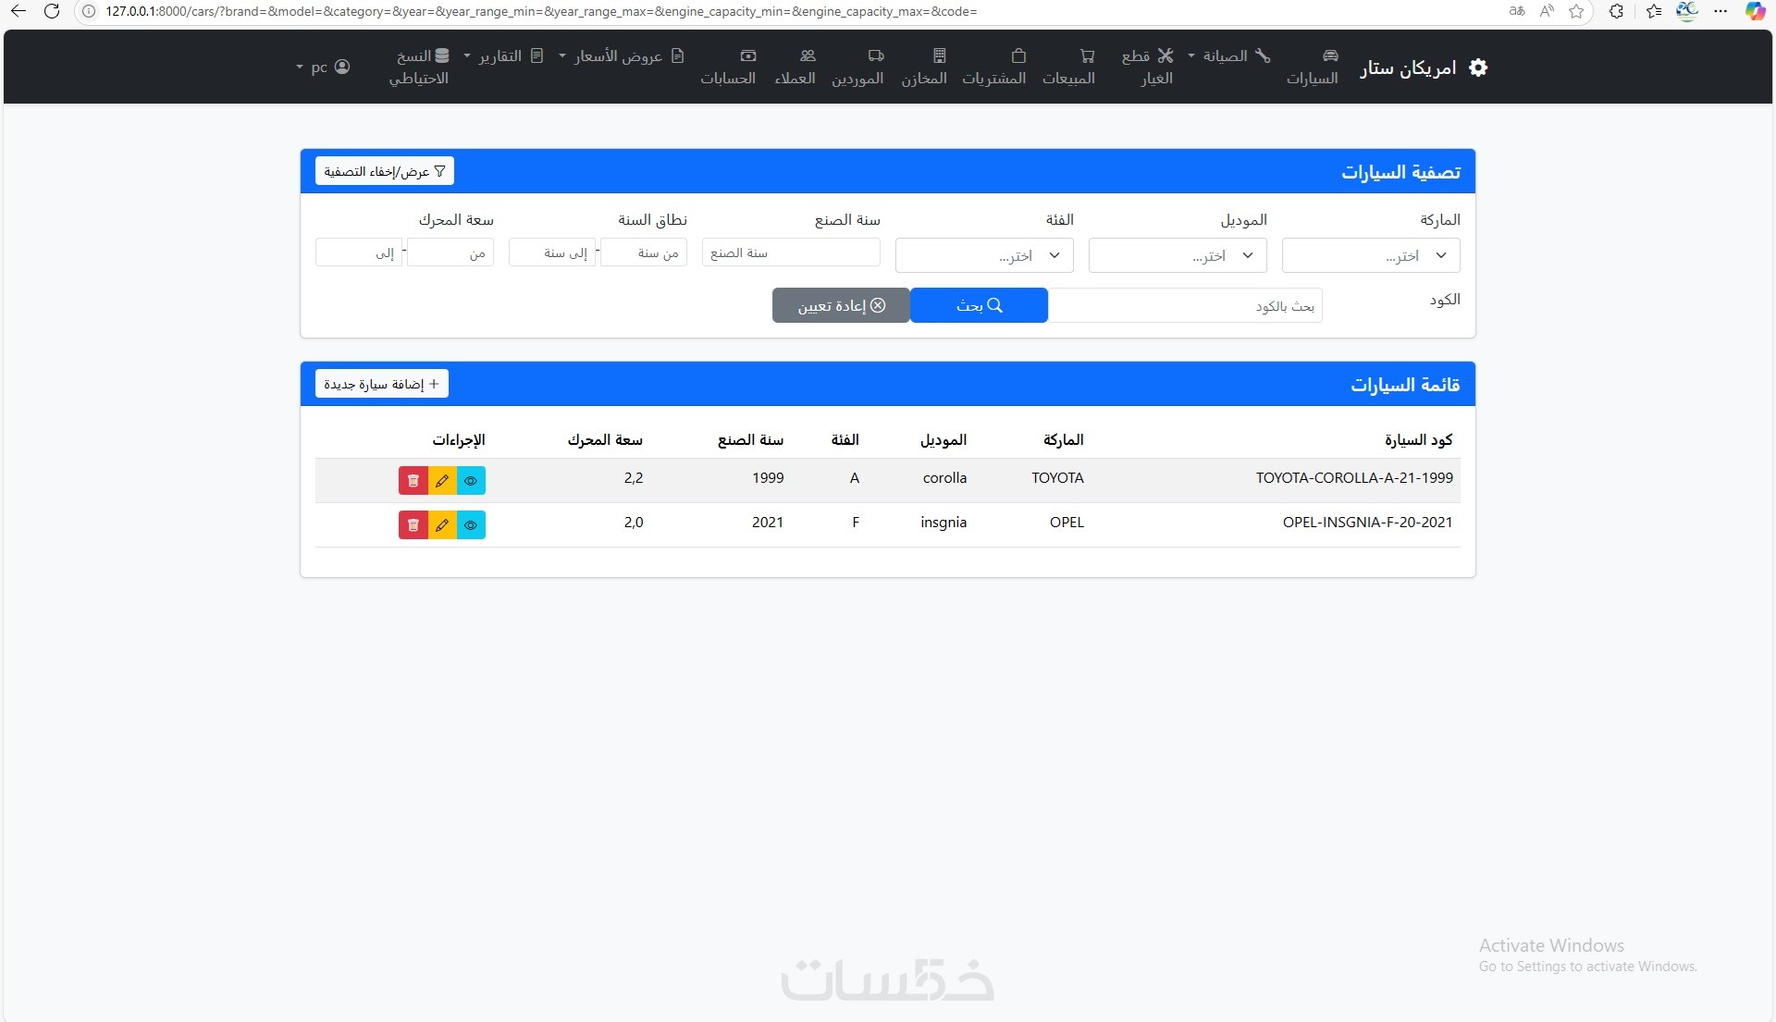Click the eye view icon for OPEL-INSGNIA row

471,525
